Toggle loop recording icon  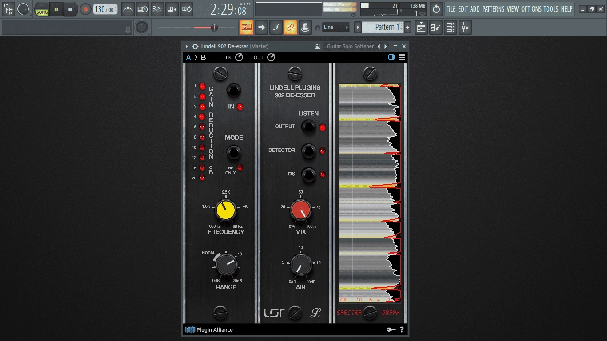[187, 9]
